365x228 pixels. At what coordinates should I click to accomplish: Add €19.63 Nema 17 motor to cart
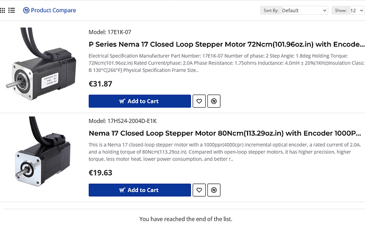[x=140, y=190]
